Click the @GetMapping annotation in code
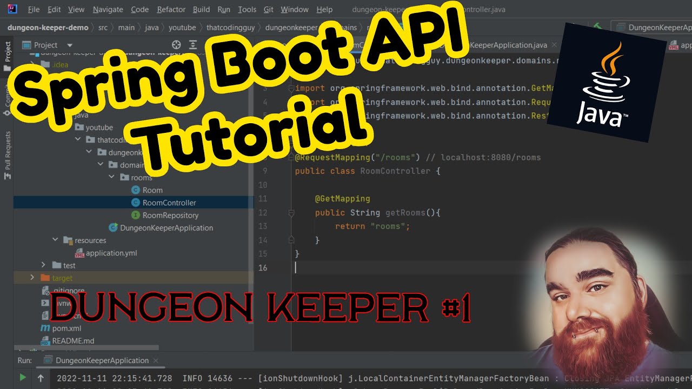 click(x=343, y=199)
